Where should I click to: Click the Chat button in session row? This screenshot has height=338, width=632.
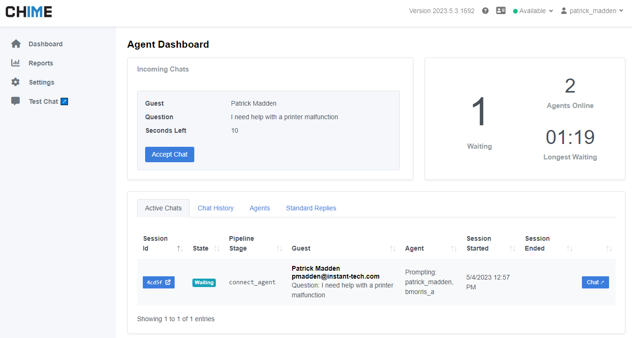[x=595, y=282]
